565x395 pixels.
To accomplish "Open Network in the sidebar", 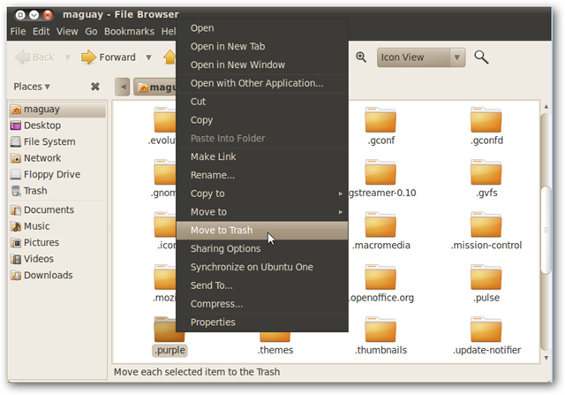I will click(x=57, y=158).
